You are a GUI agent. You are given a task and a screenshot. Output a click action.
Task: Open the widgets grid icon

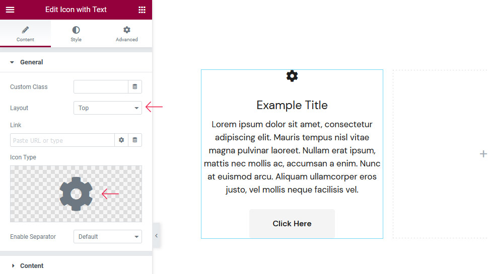[142, 10]
